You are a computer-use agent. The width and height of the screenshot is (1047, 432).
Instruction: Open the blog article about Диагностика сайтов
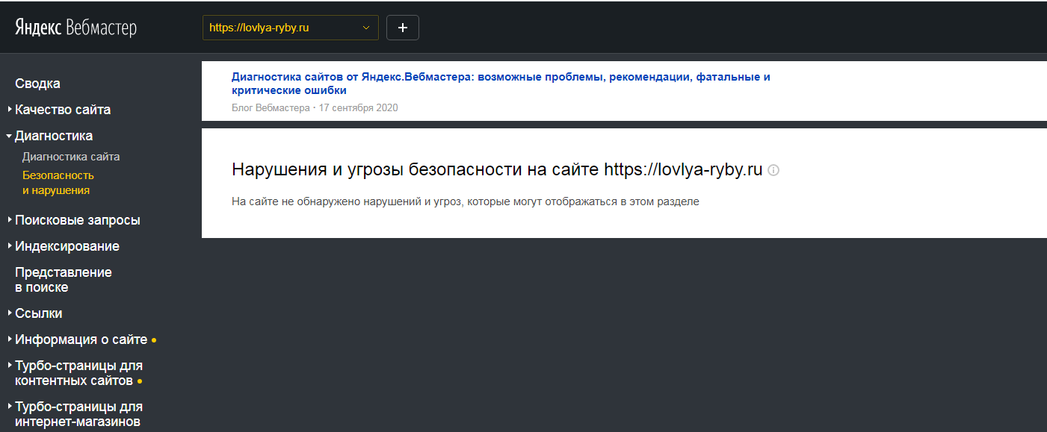click(x=501, y=84)
